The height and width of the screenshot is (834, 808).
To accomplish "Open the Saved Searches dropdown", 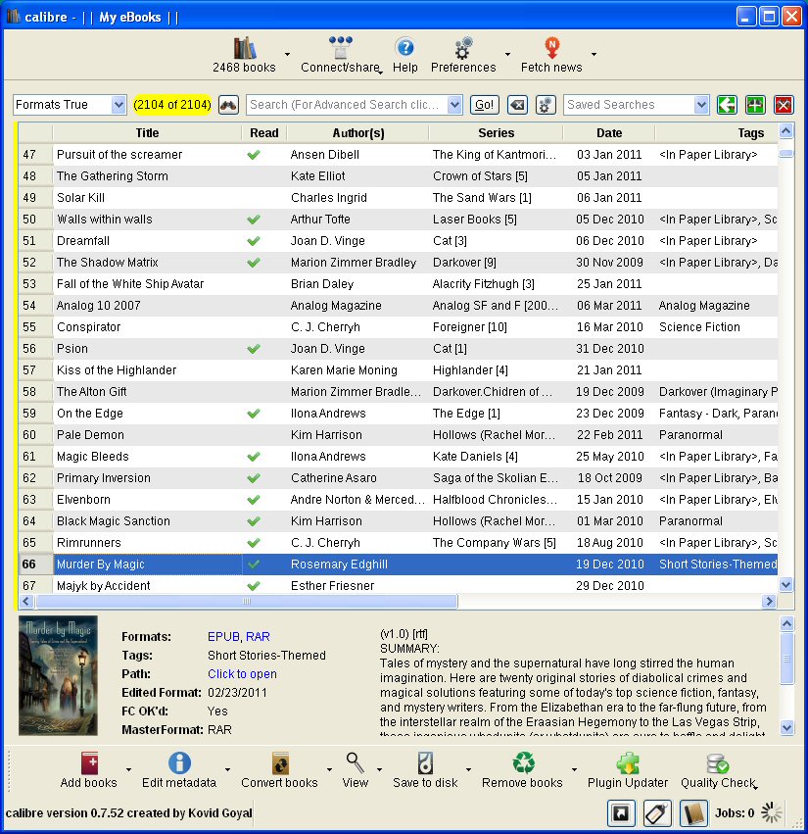I will coord(701,105).
